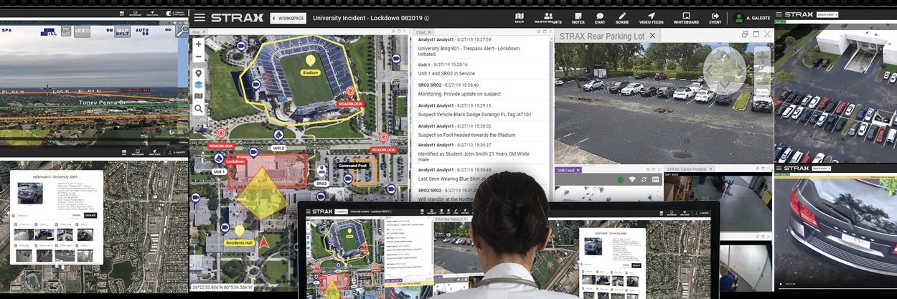This screenshot has height=299, width=897.
Task: Select the Command Post marker
Action: click(x=353, y=166)
